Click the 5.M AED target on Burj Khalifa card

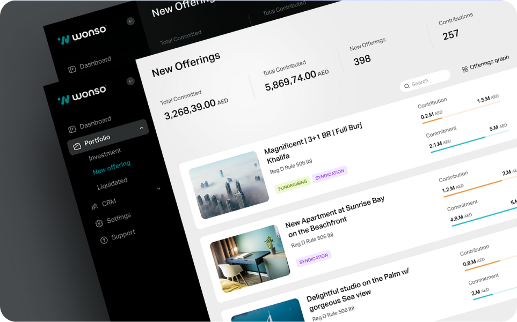[498, 127]
